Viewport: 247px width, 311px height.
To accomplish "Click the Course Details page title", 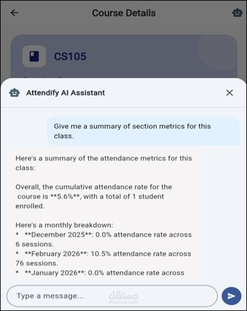I will coord(124,13).
